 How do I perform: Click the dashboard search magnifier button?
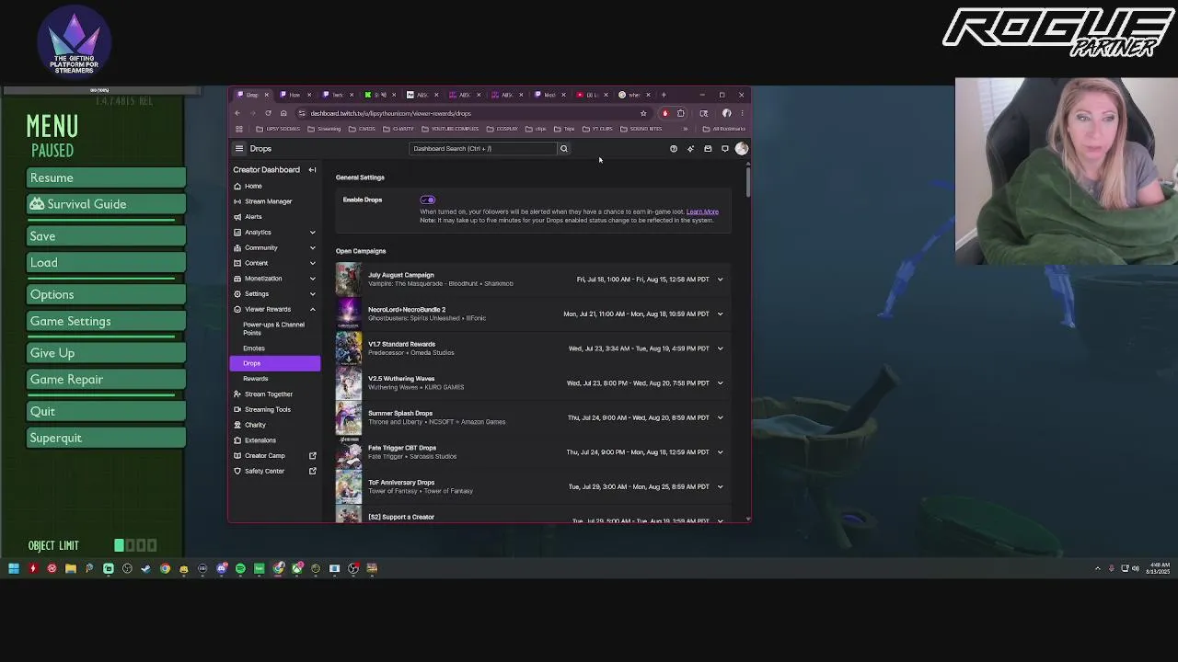pos(564,149)
